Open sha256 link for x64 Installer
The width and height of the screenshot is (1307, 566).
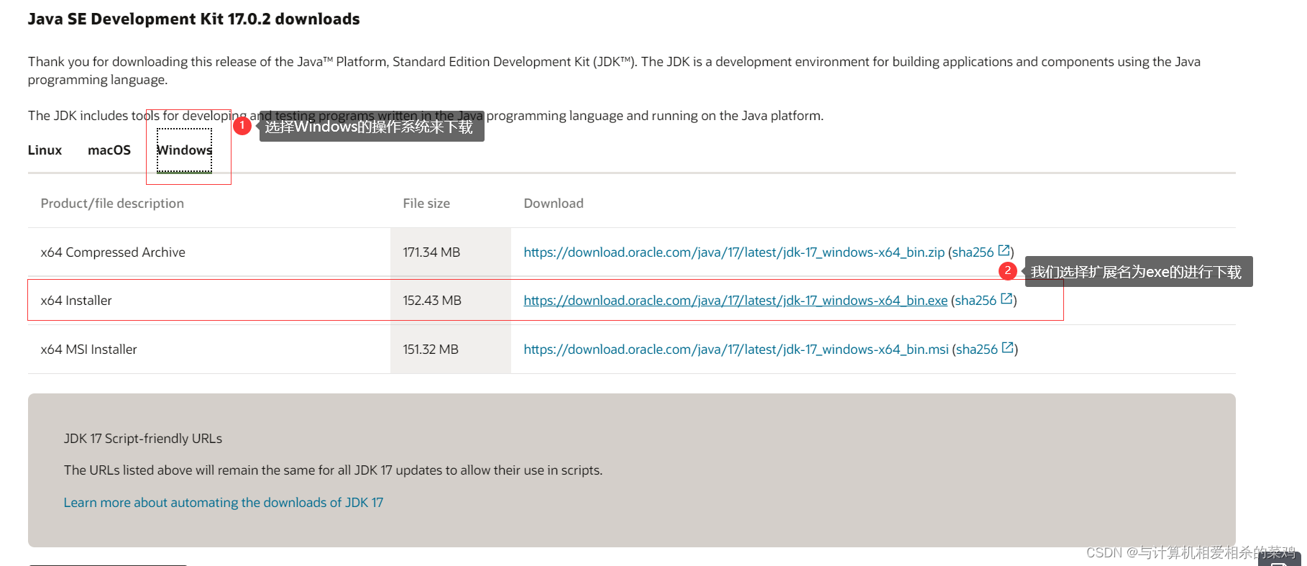976,301
